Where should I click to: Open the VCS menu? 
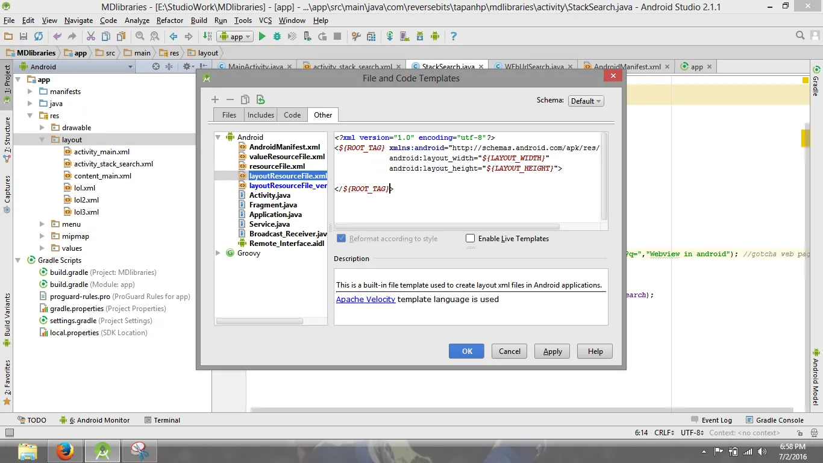(265, 20)
